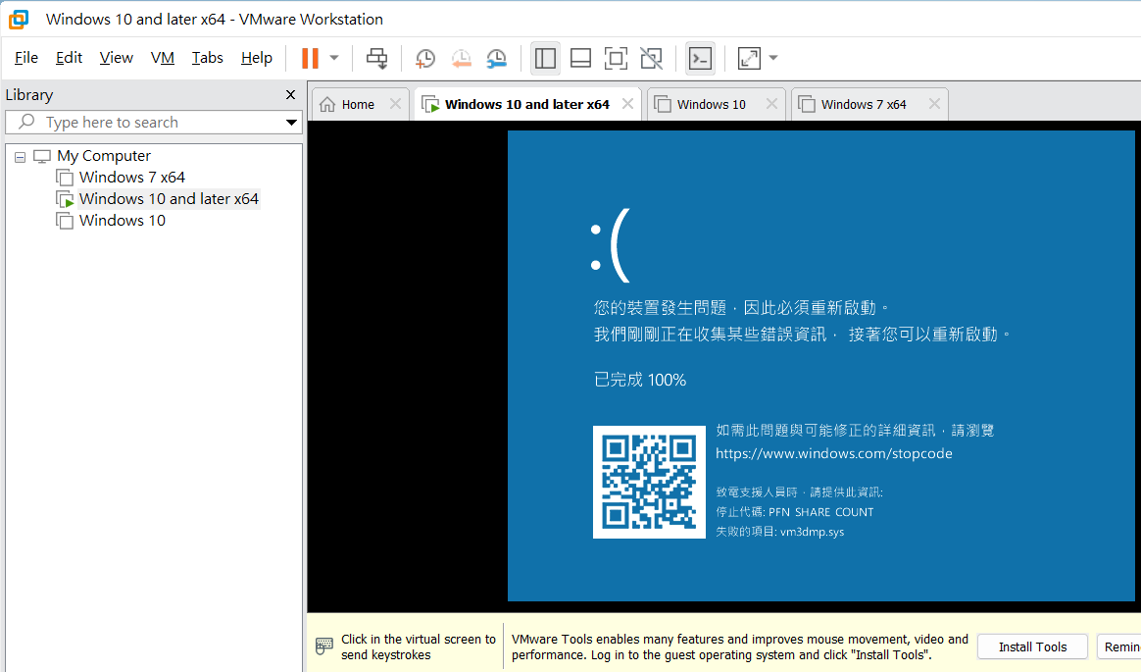Open the snapshot manager icon
This screenshot has width=1141, height=672.
(x=496, y=58)
